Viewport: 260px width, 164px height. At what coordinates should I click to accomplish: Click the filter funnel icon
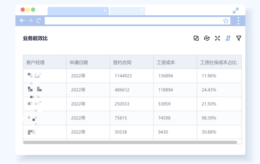pos(239,38)
